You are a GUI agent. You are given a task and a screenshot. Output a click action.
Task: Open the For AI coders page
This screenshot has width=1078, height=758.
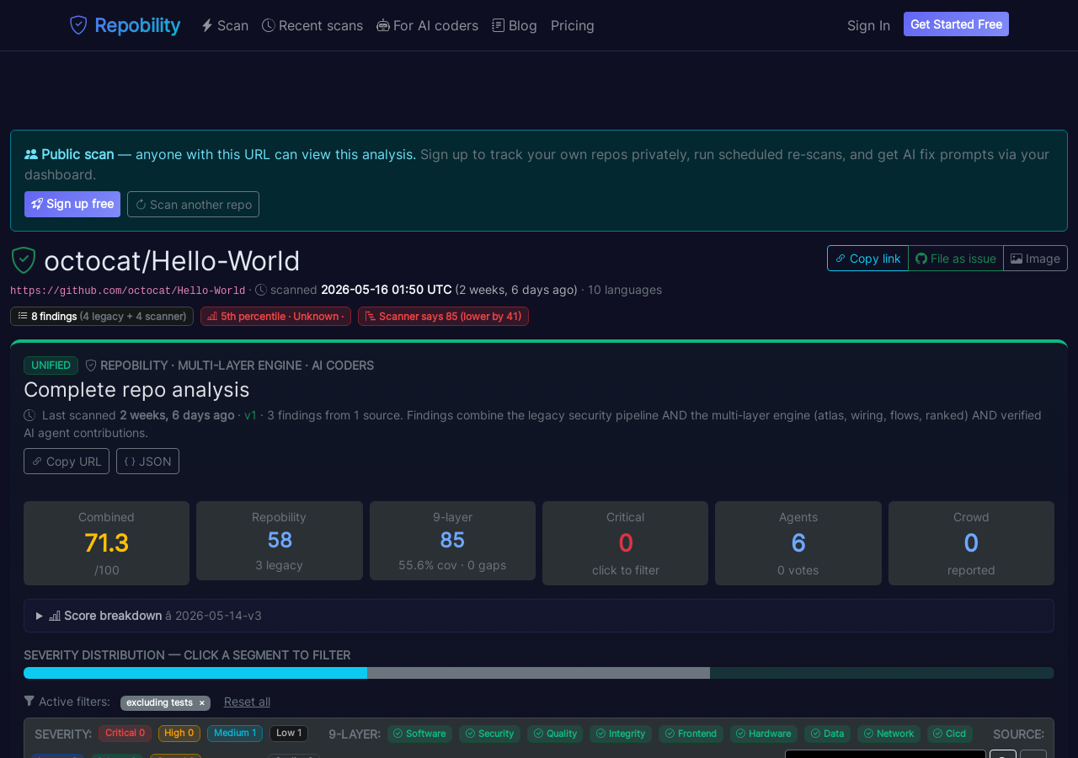tap(427, 25)
